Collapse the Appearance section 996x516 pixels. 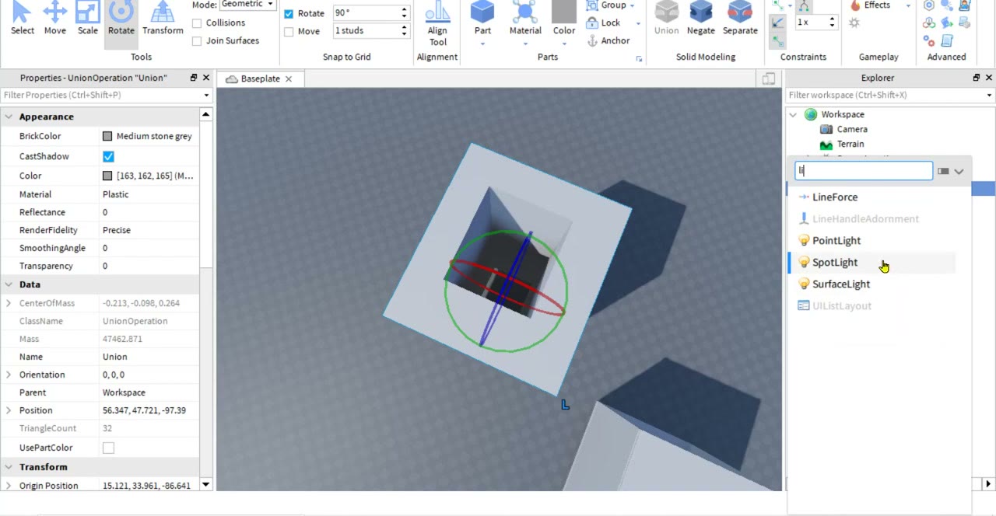coord(9,117)
